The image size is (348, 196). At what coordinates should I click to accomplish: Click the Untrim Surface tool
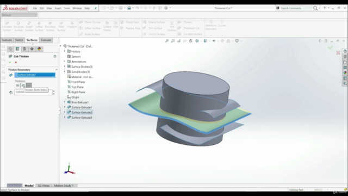coord(154,34)
